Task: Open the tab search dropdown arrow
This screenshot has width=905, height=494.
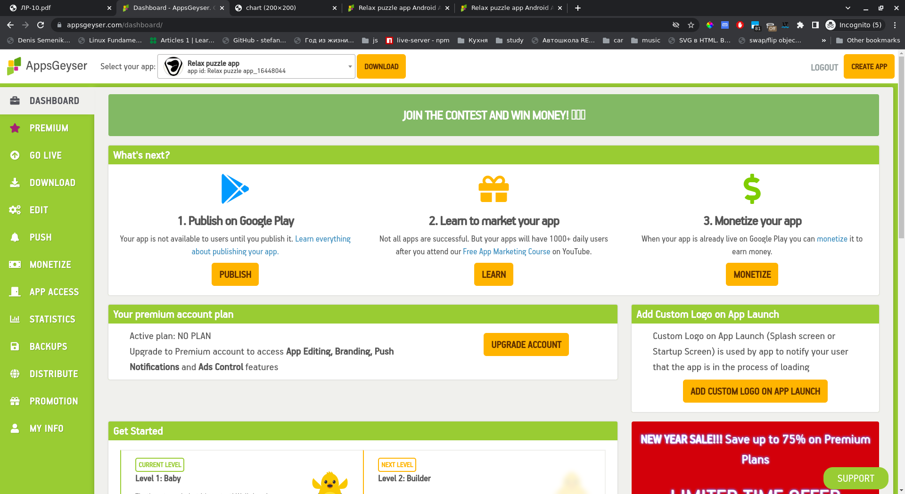Action: tap(848, 8)
